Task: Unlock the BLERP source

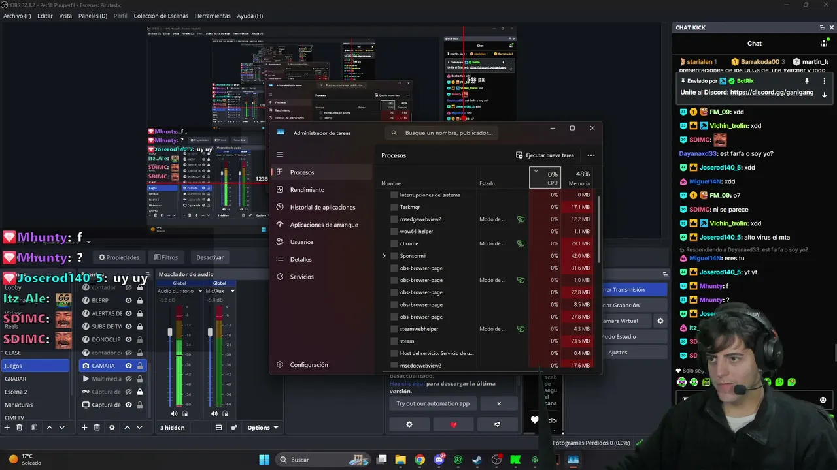Action: (x=140, y=300)
